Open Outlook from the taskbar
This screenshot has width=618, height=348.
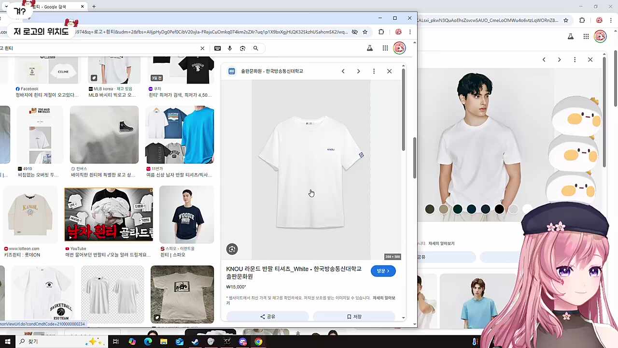click(180, 342)
